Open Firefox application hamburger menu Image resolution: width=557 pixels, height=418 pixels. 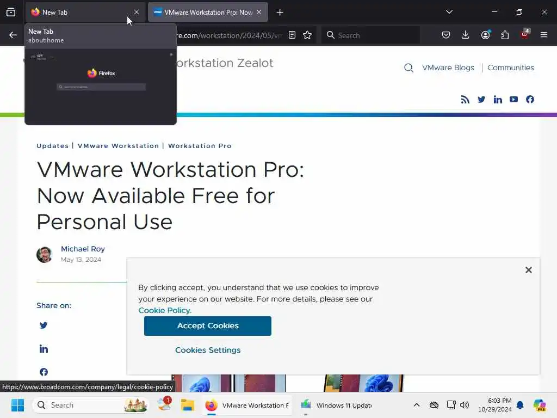544,35
